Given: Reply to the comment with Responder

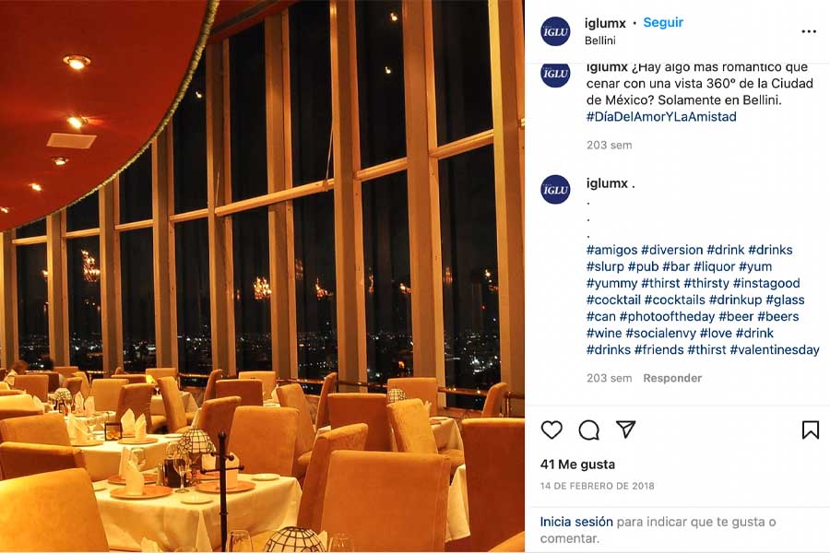Looking at the screenshot, I should (x=672, y=378).
